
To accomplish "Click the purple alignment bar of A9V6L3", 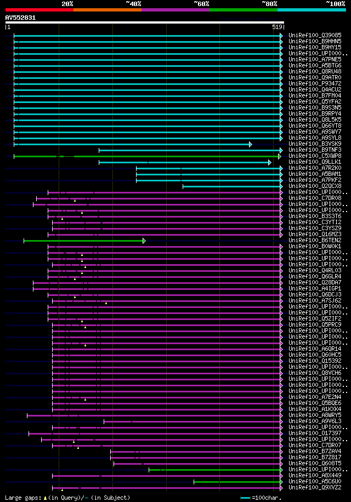I will pos(194,422).
